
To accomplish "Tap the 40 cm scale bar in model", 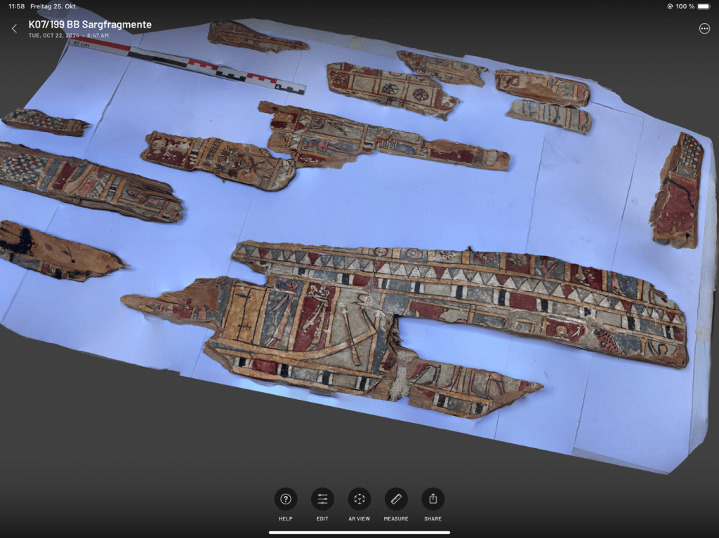I will click(190, 65).
